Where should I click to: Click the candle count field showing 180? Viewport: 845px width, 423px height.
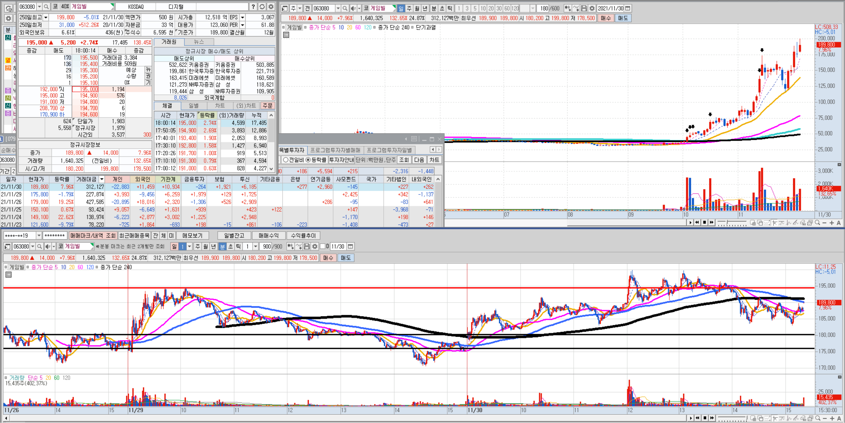pyautogui.click(x=543, y=8)
